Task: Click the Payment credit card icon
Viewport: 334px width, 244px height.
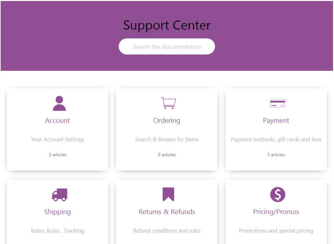Action: [278, 103]
